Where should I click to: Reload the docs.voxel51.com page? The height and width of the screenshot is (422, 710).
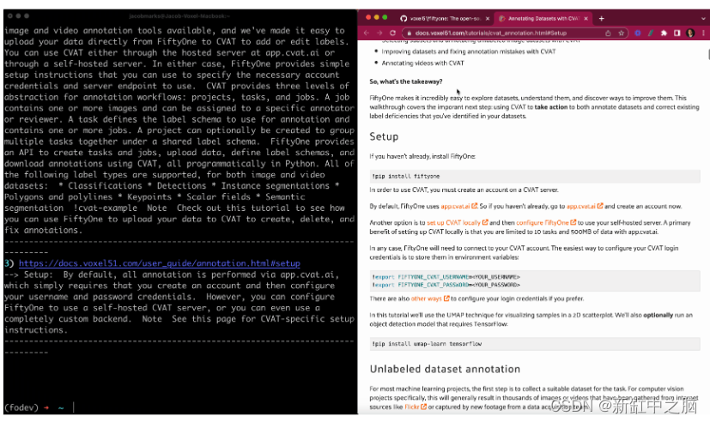click(392, 33)
